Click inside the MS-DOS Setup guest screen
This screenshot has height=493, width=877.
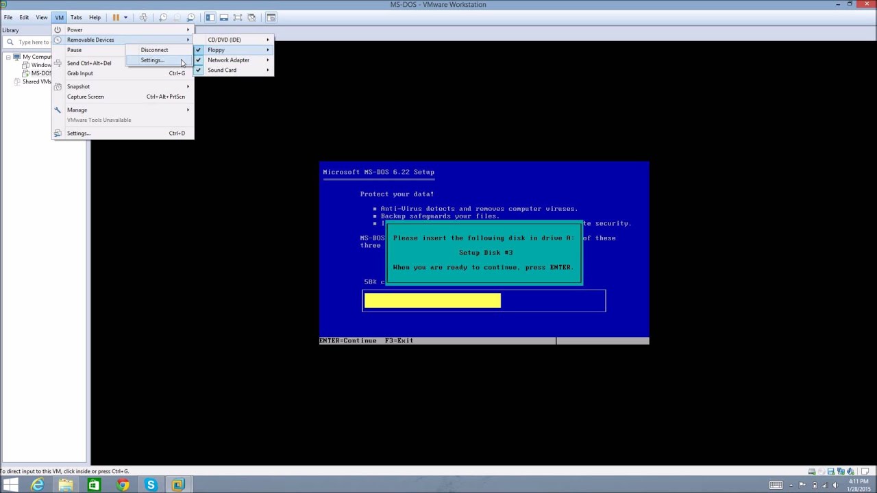[x=484, y=253]
